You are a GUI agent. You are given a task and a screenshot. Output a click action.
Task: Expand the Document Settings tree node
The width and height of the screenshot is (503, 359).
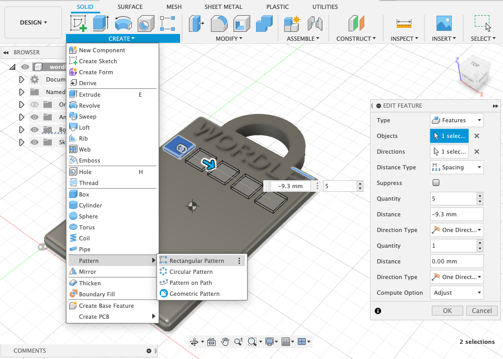(21, 79)
